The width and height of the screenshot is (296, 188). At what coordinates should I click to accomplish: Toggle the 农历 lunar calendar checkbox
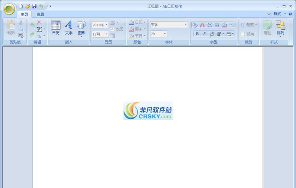click(112, 29)
